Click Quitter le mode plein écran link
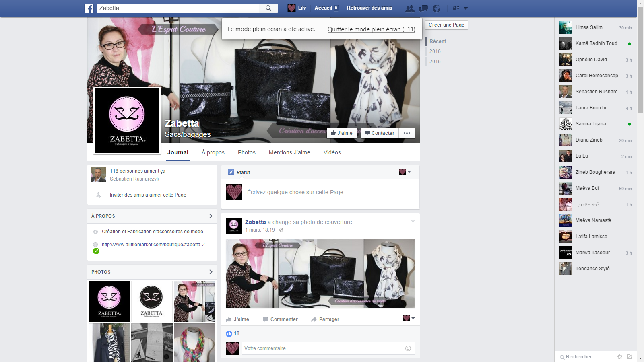This screenshot has height=362, width=644. click(x=371, y=29)
